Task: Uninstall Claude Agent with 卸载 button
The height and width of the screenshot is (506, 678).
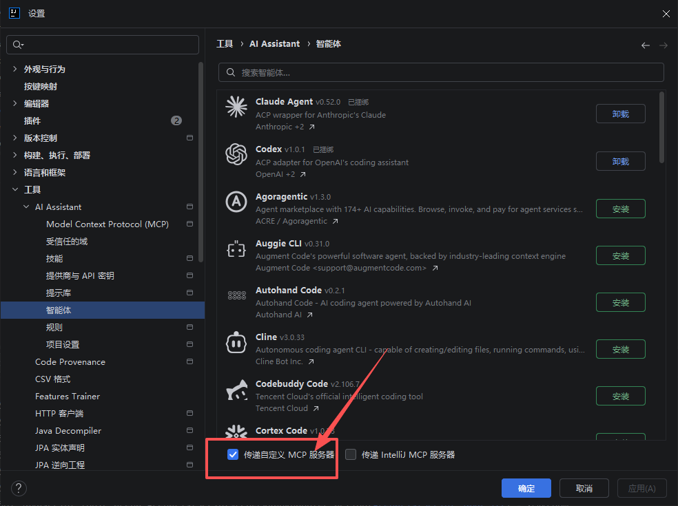Action: (x=621, y=114)
